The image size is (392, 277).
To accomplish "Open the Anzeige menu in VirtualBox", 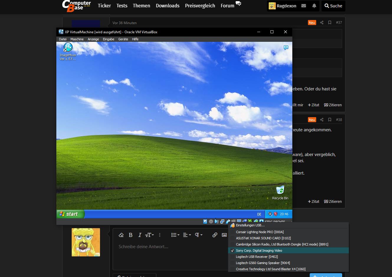I will coord(93,39).
